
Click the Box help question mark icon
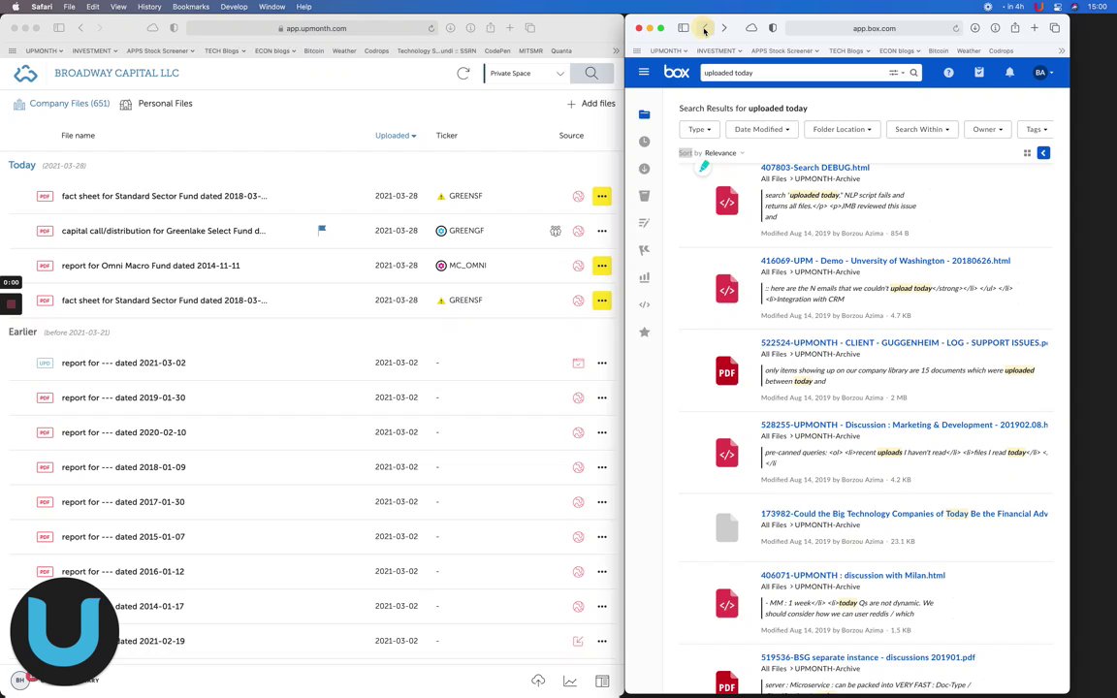[949, 73]
